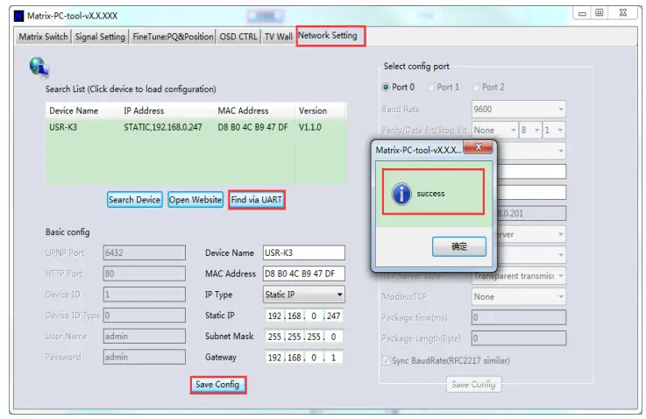
Task: Open the ModbusTCP None dropdown
Action: point(519,296)
